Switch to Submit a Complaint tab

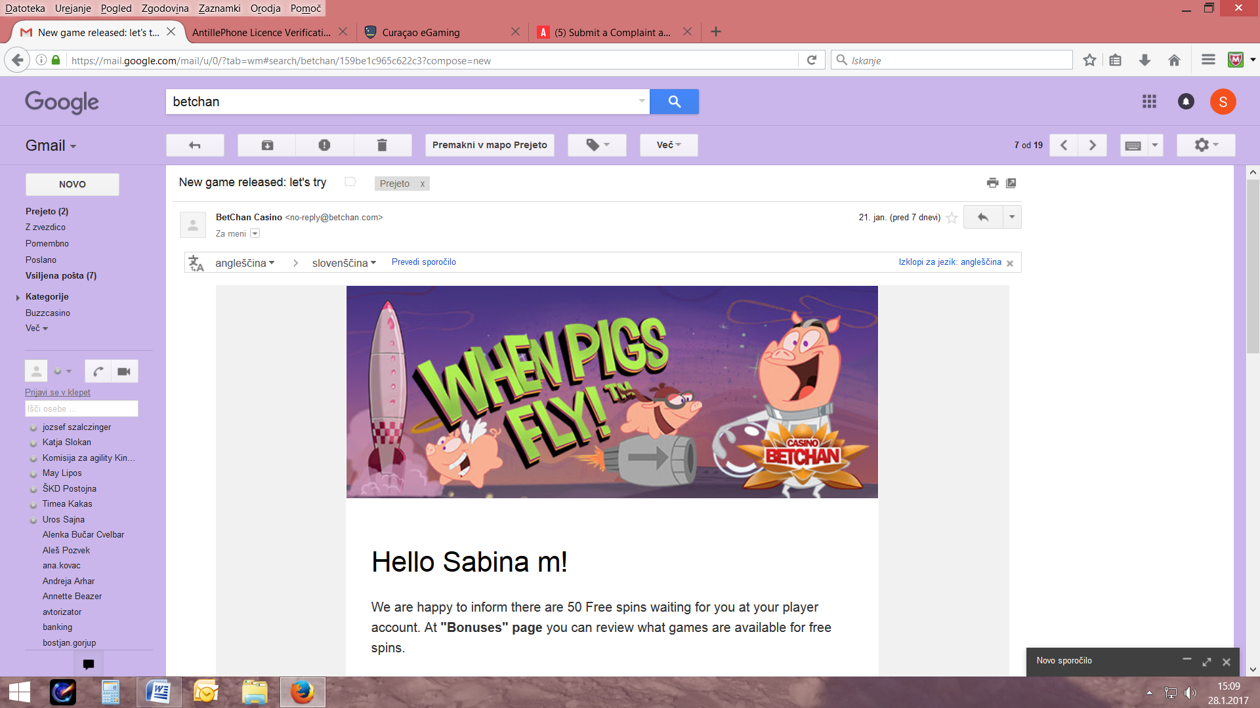click(x=614, y=32)
